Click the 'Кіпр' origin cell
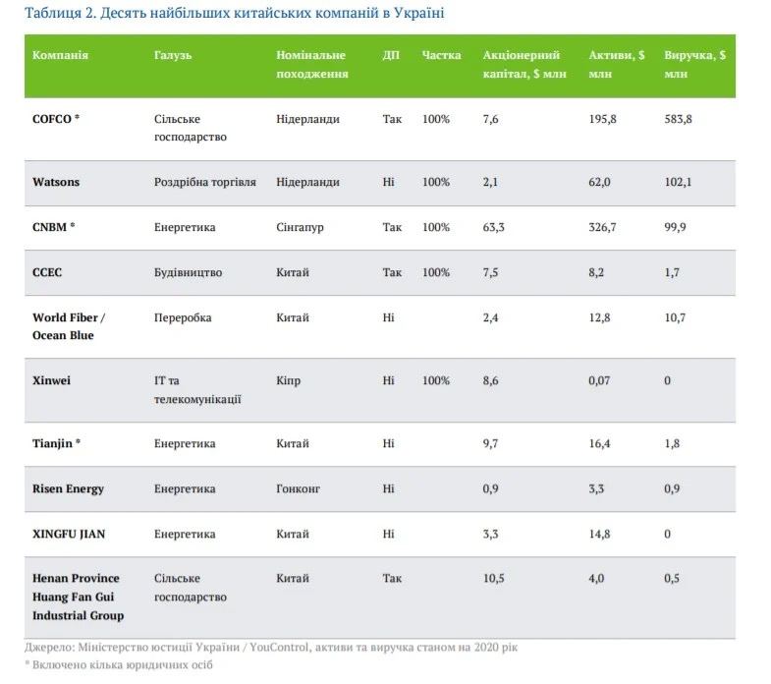771x684 pixels. 288,381
